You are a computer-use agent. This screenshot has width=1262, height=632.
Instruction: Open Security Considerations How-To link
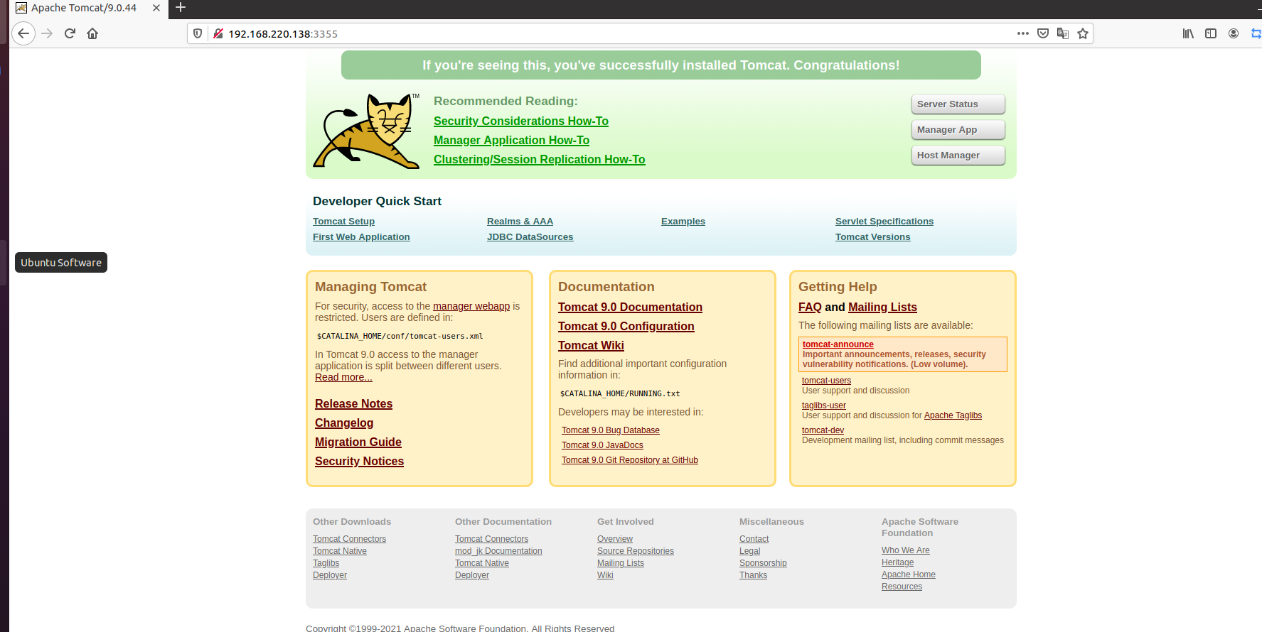[521, 121]
